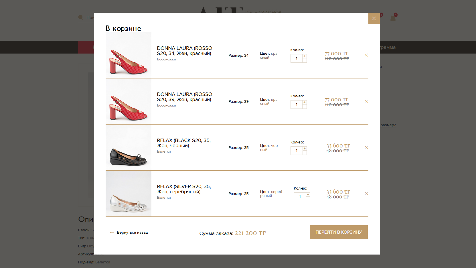Click 'Балетки' under RELAX BLACK item
This screenshot has height=268, width=476.
(x=164, y=151)
